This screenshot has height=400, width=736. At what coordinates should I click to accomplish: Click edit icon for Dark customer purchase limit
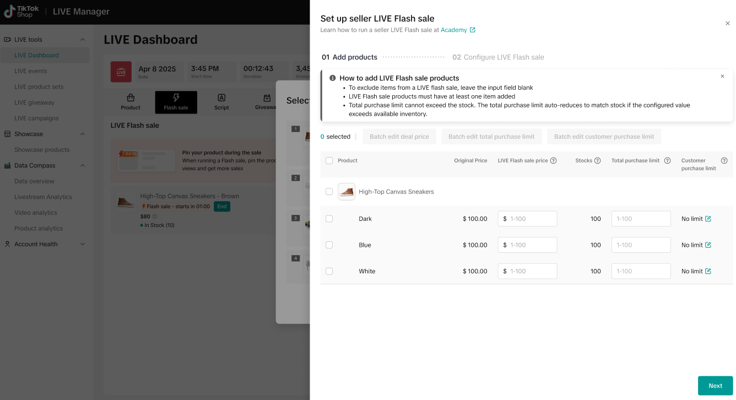pos(708,219)
